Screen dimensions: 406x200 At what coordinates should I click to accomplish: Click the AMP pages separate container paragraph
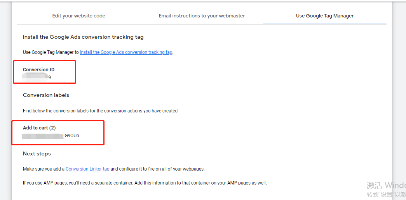(x=145, y=183)
